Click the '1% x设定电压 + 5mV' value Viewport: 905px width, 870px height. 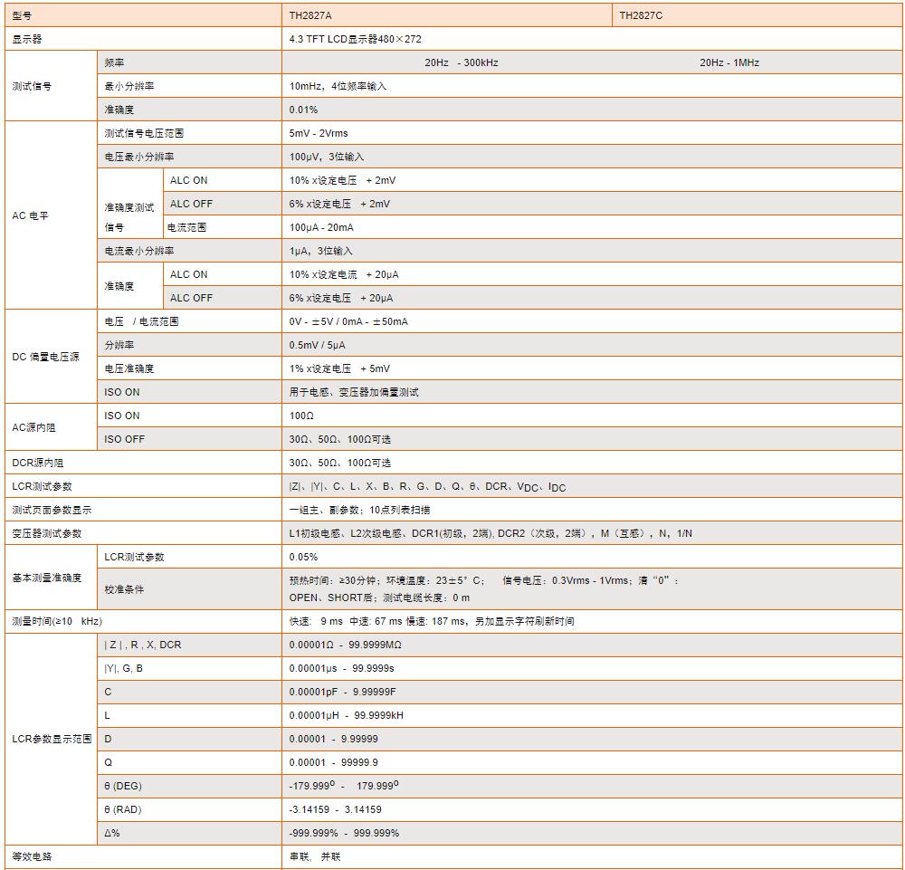coord(339,368)
